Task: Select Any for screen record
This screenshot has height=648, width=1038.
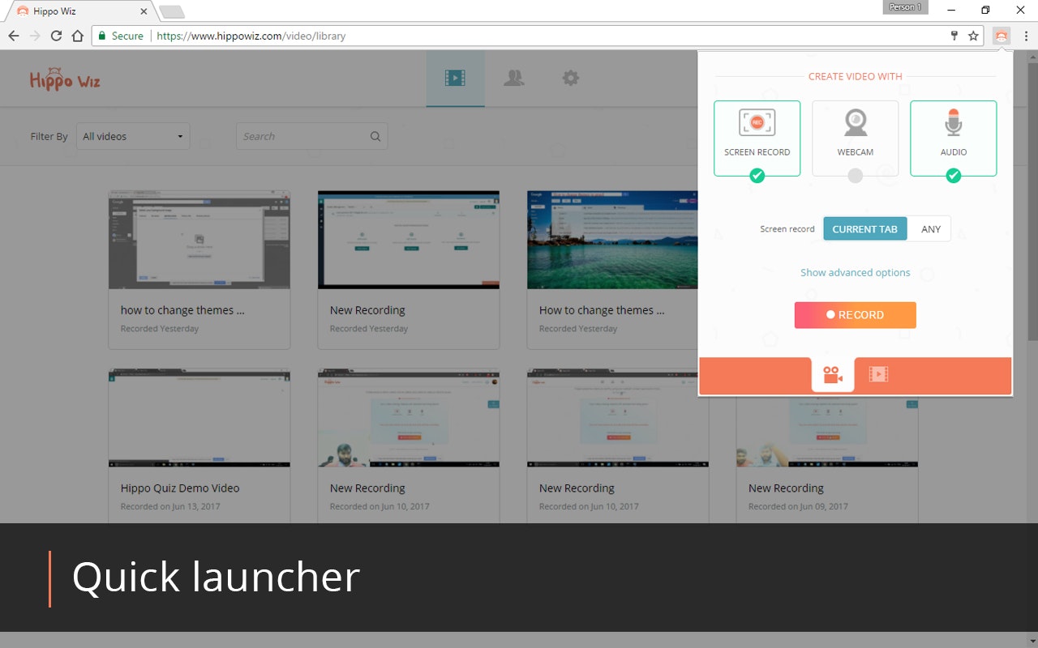Action: pyautogui.click(x=930, y=228)
